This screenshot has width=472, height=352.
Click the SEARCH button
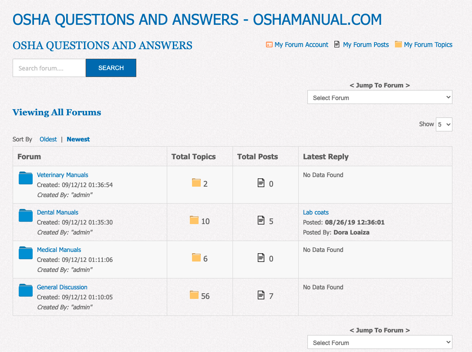pyautogui.click(x=111, y=68)
